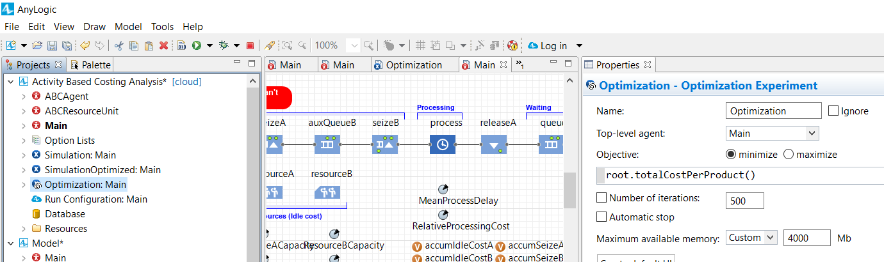Image resolution: width=884 pixels, height=262 pixels.
Task: Click the auxQueueB block icon
Action: click(x=327, y=144)
